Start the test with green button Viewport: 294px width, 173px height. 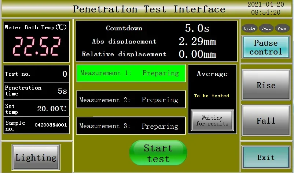click(158, 153)
